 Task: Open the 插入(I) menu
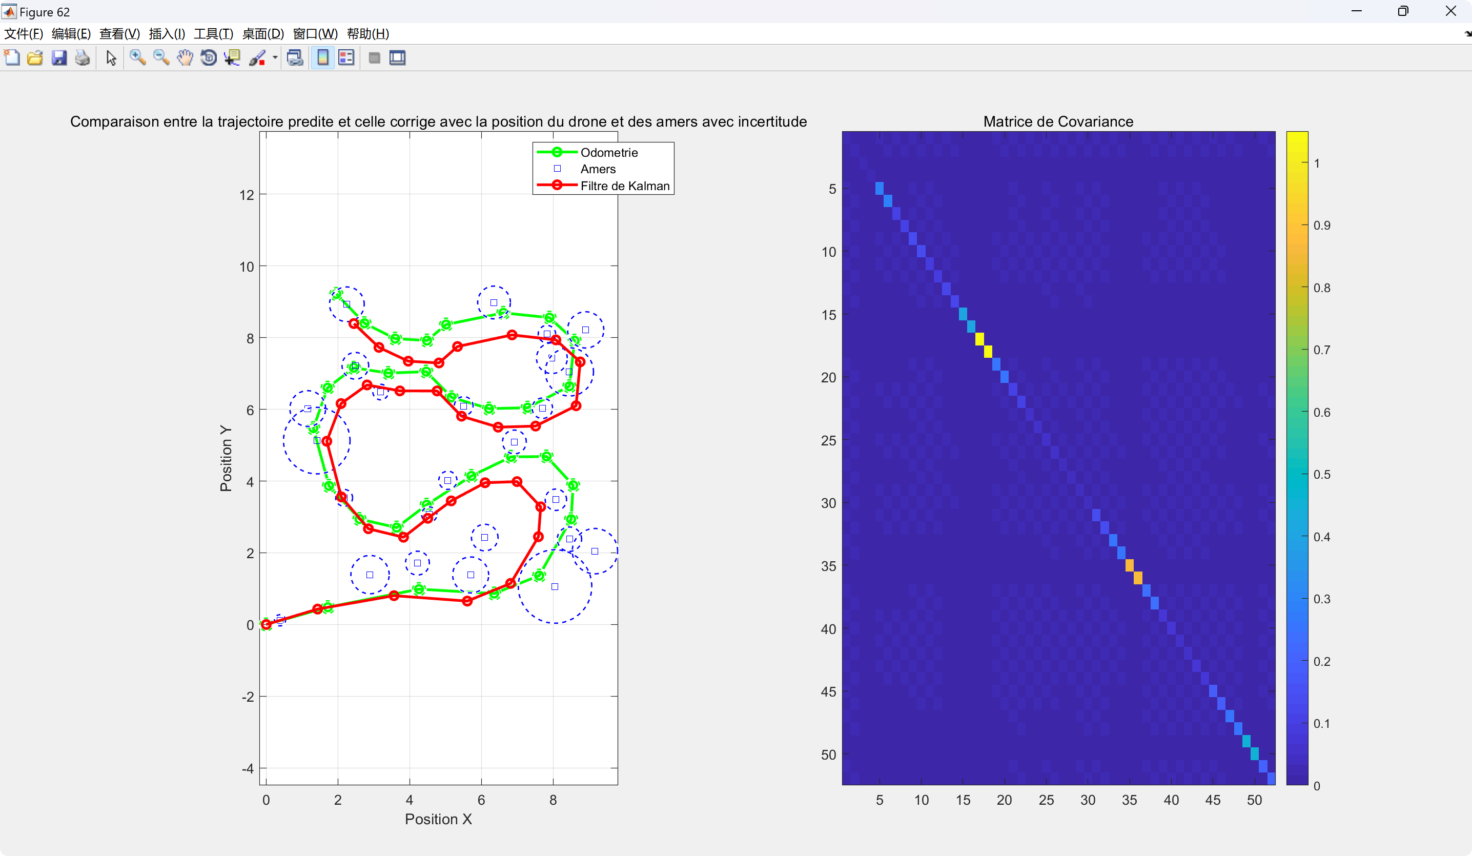(167, 34)
